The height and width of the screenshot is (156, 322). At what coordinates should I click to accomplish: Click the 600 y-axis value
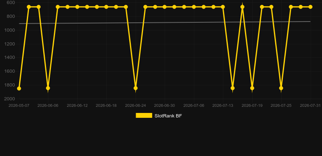[x=11, y=3]
